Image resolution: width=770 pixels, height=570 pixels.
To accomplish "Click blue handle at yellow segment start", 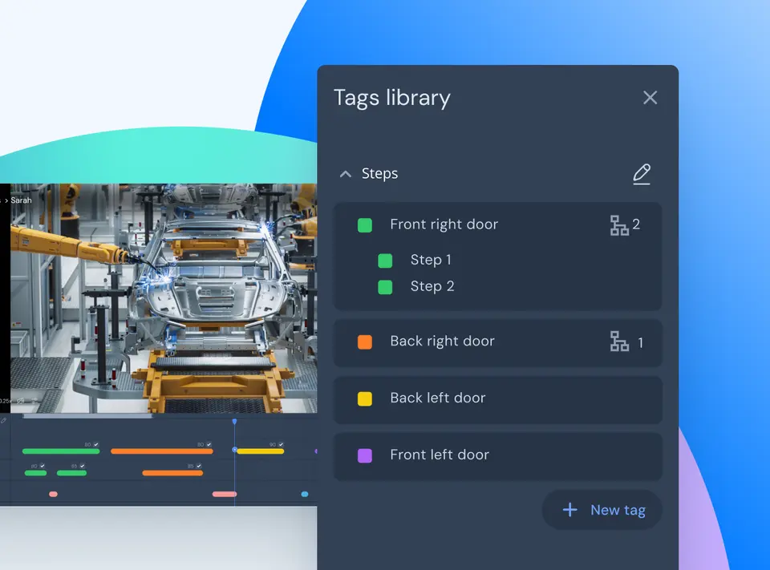I will coord(235,450).
